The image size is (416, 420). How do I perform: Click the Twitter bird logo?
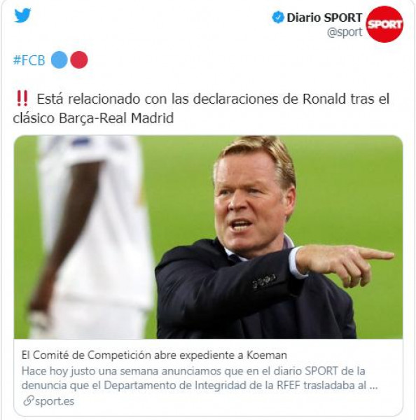click(22, 15)
